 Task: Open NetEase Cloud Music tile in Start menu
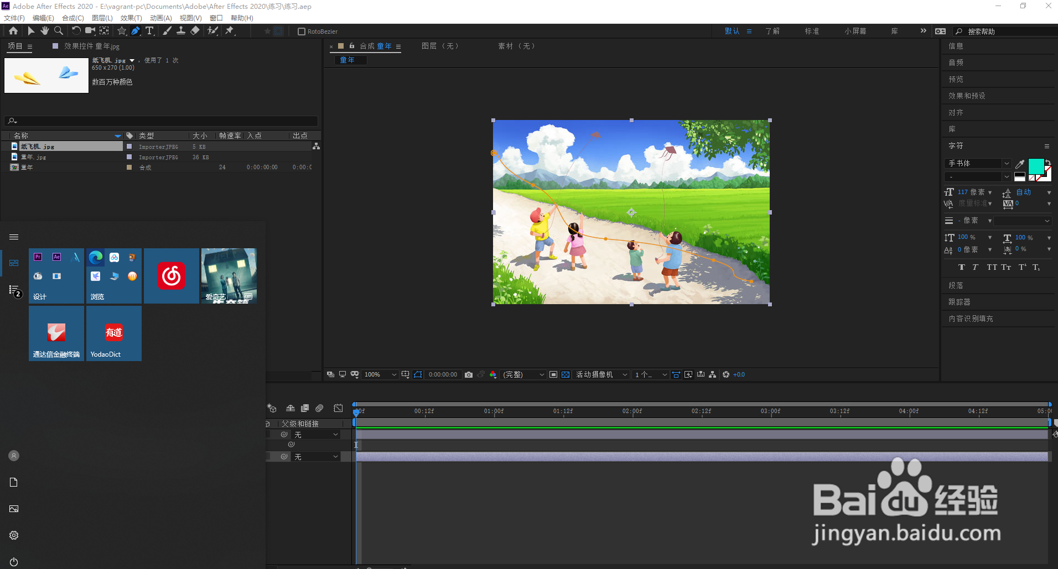pyautogui.click(x=172, y=276)
